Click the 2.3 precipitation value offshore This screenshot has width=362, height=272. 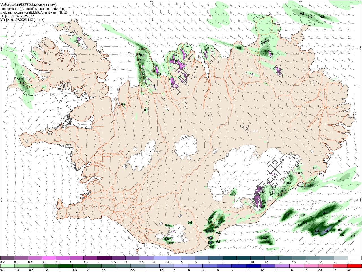287,214
